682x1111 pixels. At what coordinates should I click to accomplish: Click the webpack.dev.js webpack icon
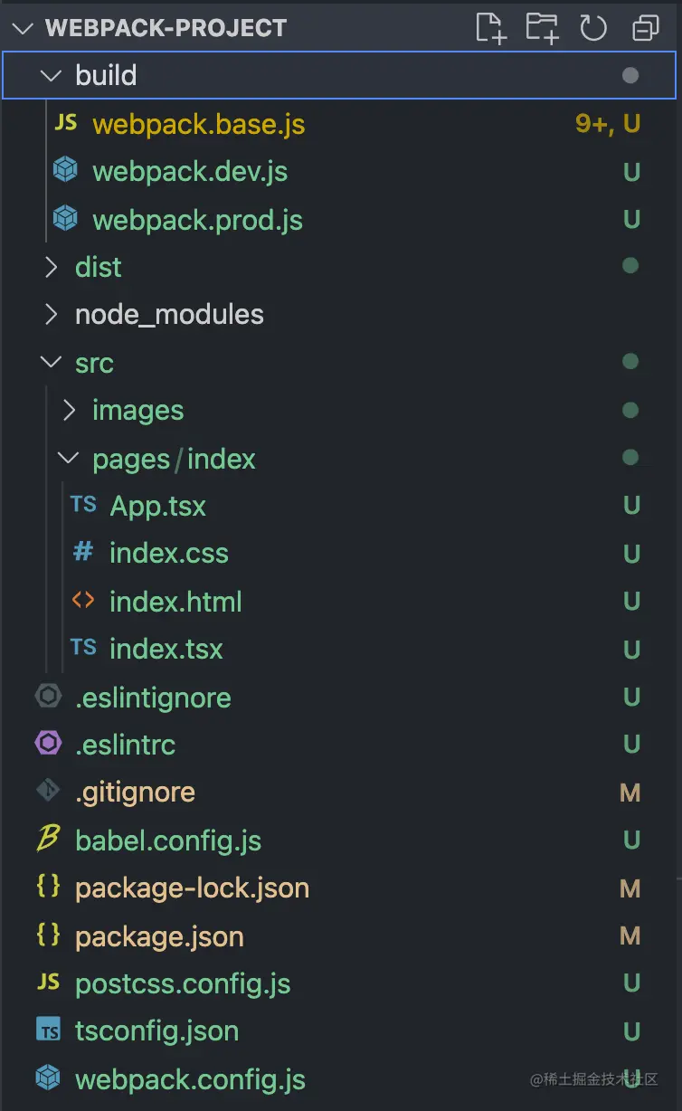coord(65,171)
